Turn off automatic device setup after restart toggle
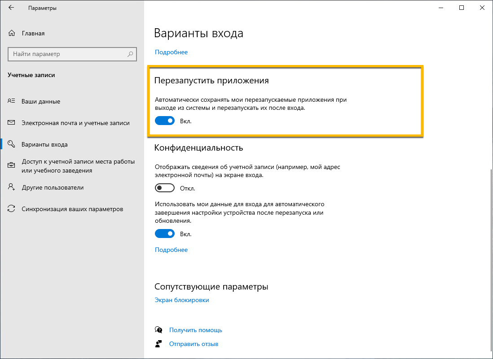The image size is (493, 359). 164,233
